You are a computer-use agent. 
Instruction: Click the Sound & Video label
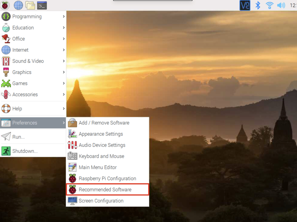tap(28, 61)
